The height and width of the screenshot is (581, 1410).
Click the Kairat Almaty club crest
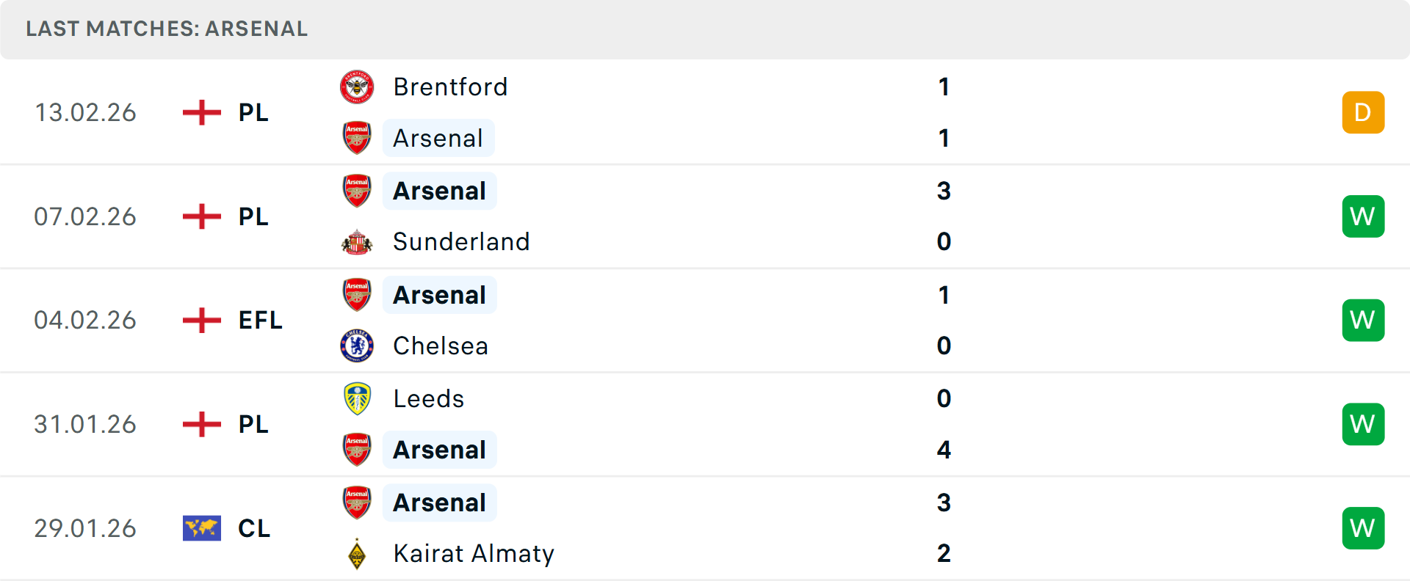(357, 554)
